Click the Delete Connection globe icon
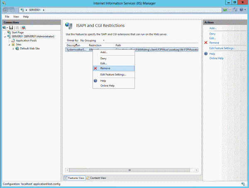249x188 pixels. (x=24, y=28)
